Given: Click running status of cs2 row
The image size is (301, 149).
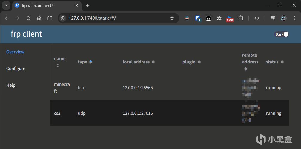Looking at the screenshot, I should click(x=274, y=113).
